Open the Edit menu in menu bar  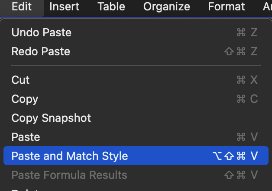tap(21, 7)
